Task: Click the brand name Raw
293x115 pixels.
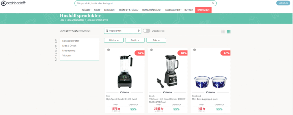Action: click(x=108, y=96)
